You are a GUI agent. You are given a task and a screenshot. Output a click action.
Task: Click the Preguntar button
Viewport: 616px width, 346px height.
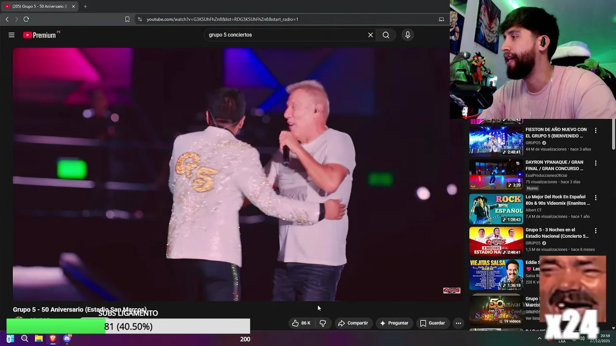tap(394, 323)
